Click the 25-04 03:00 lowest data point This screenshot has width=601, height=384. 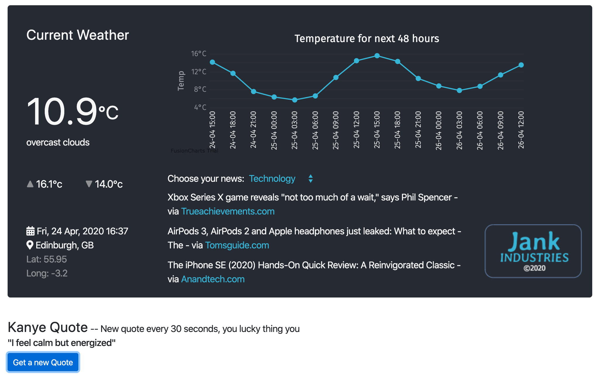[x=295, y=100]
